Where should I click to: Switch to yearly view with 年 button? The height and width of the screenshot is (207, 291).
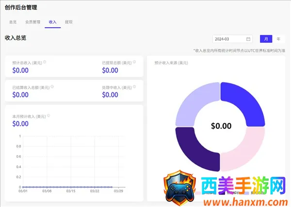pyautogui.click(x=279, y=39)
